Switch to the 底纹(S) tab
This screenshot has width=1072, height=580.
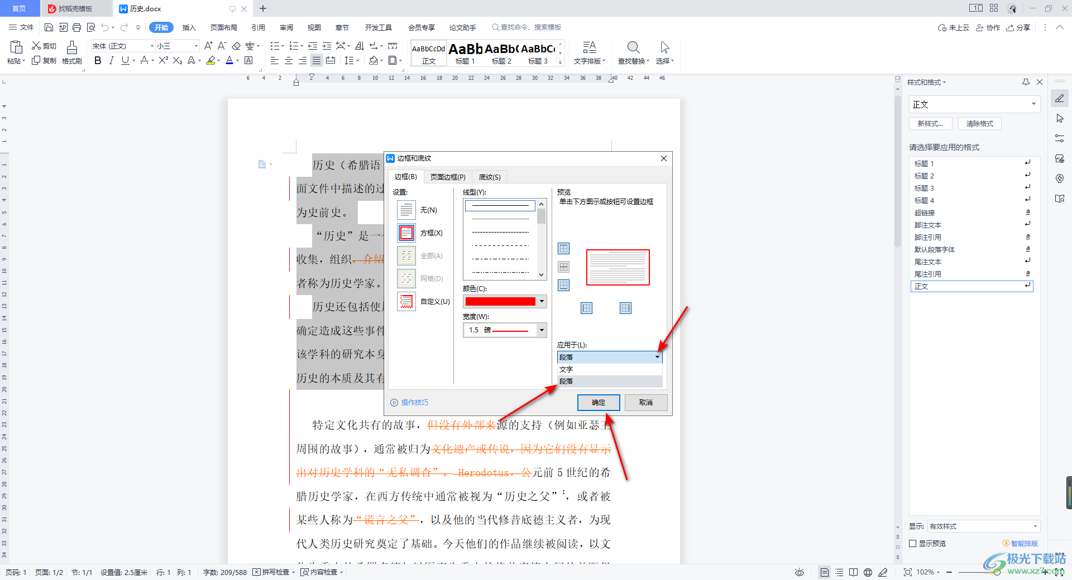[x=490, y=177]
